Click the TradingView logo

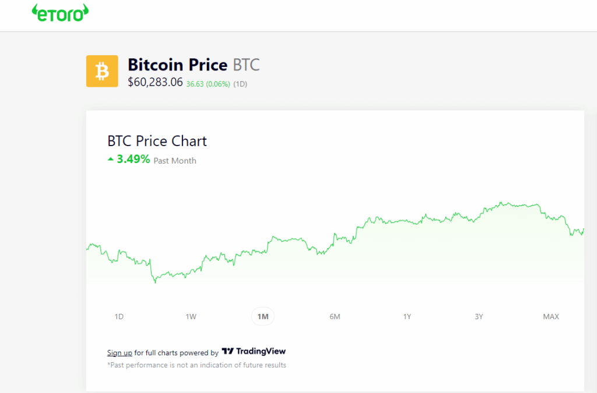click(227, 352)
